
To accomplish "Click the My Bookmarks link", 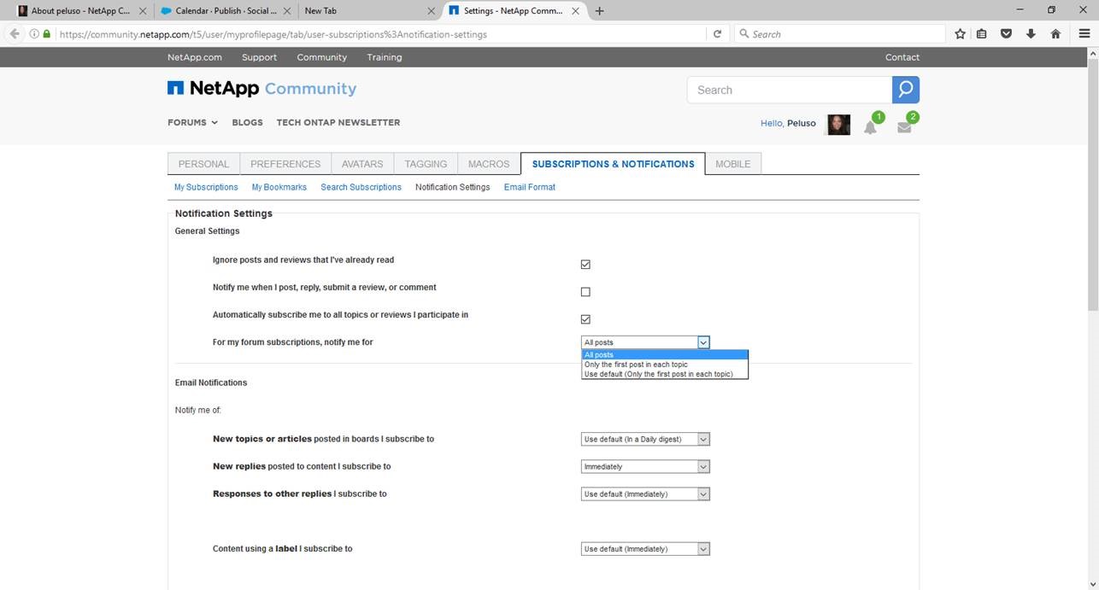I will pos(279,187).
